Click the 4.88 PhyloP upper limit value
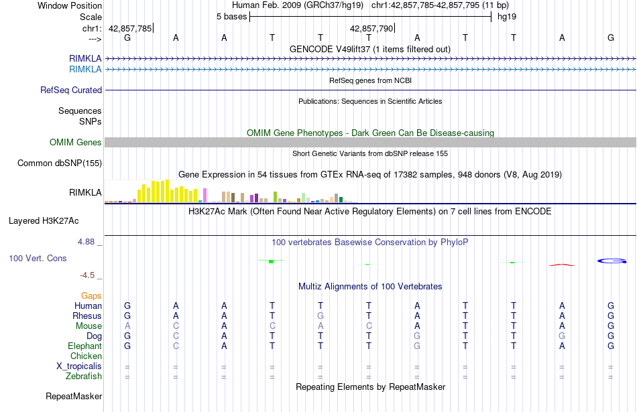 pyautogui.click(x=86, y=242)
